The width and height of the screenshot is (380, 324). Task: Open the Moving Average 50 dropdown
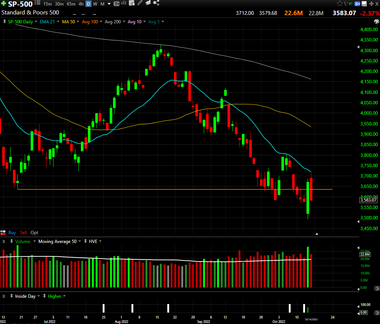80,241
